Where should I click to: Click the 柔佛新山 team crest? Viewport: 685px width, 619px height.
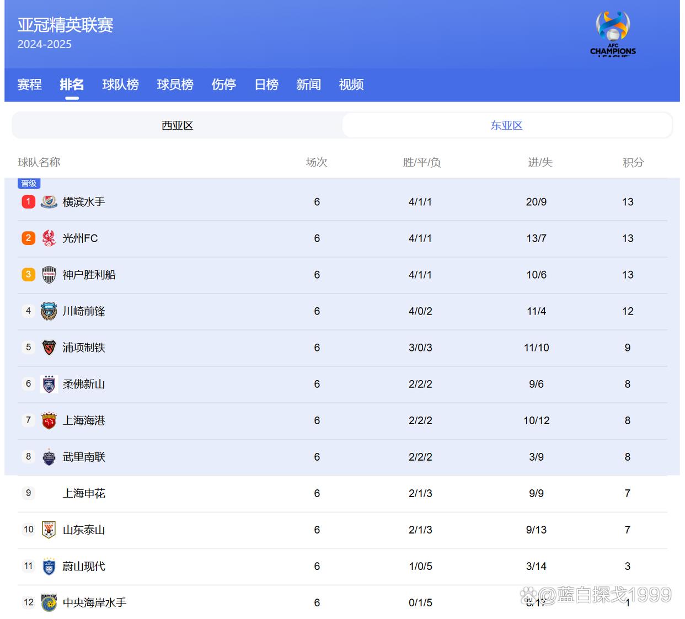pos(49,384)
